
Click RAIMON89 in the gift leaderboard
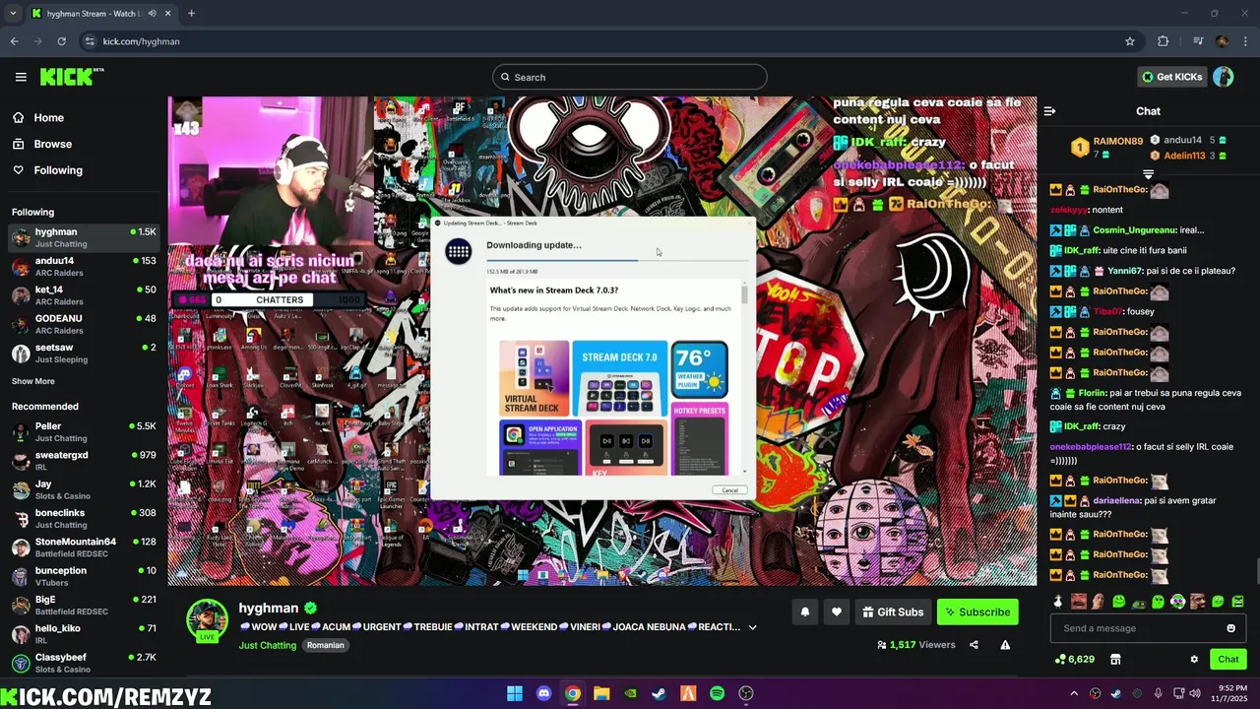(1117, 141)
